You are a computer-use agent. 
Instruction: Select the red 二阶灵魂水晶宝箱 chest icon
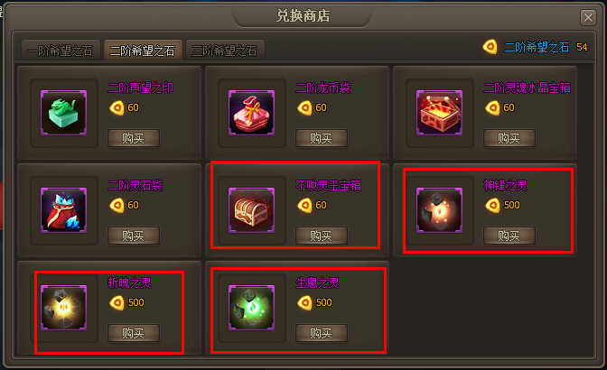pyautogui.click(x=439, y=113)
